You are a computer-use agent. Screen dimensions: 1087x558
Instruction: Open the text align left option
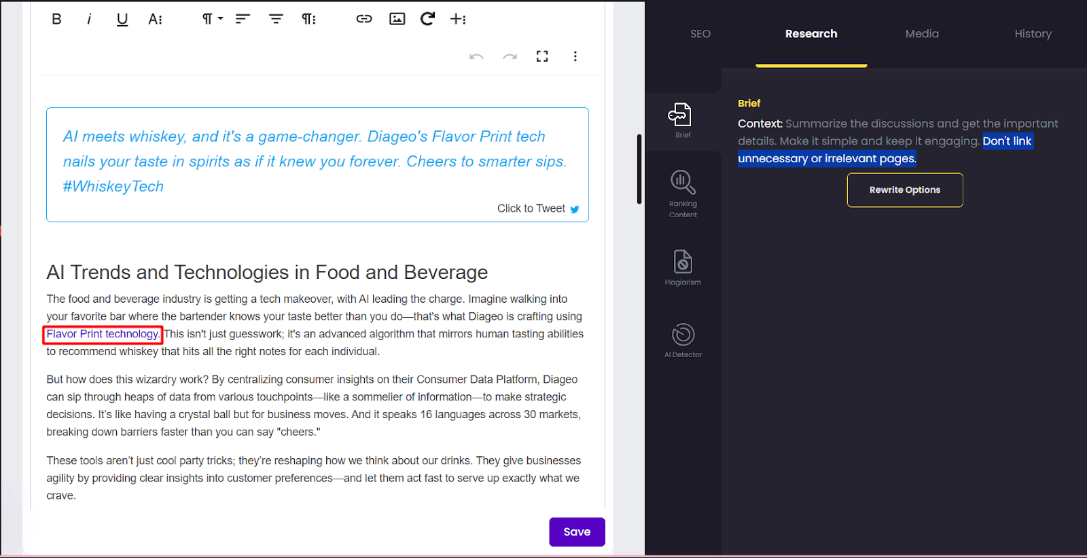[x=243, y=19]
